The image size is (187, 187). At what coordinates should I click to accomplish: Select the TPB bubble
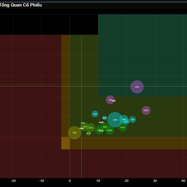[x=124, y=119]
